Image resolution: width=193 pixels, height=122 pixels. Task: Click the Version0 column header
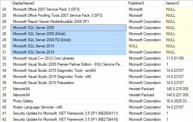[x=178, y=3]
